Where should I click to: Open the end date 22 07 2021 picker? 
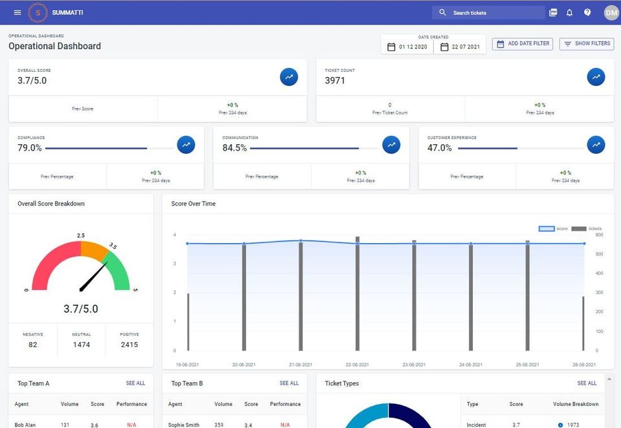coord(460,47)
